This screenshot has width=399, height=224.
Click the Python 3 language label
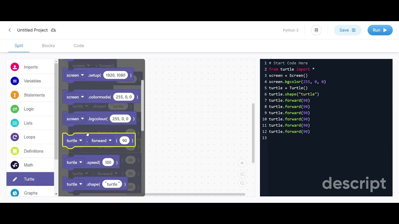[x=291, y=30]
